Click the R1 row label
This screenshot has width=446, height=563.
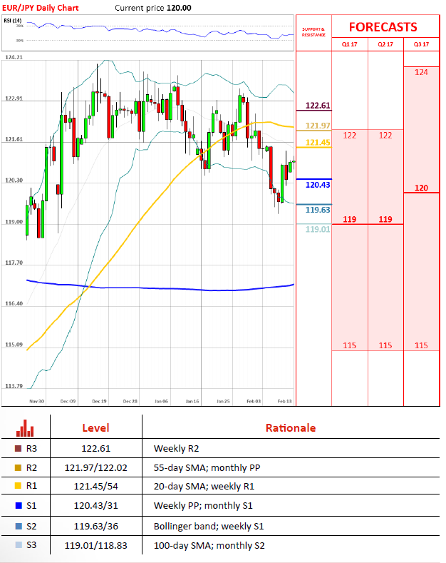[31, 486]
